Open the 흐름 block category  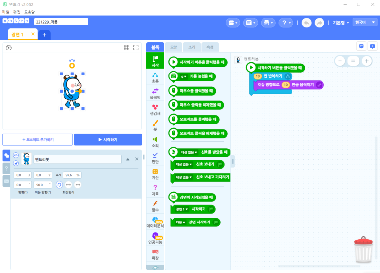click(155, 77)
